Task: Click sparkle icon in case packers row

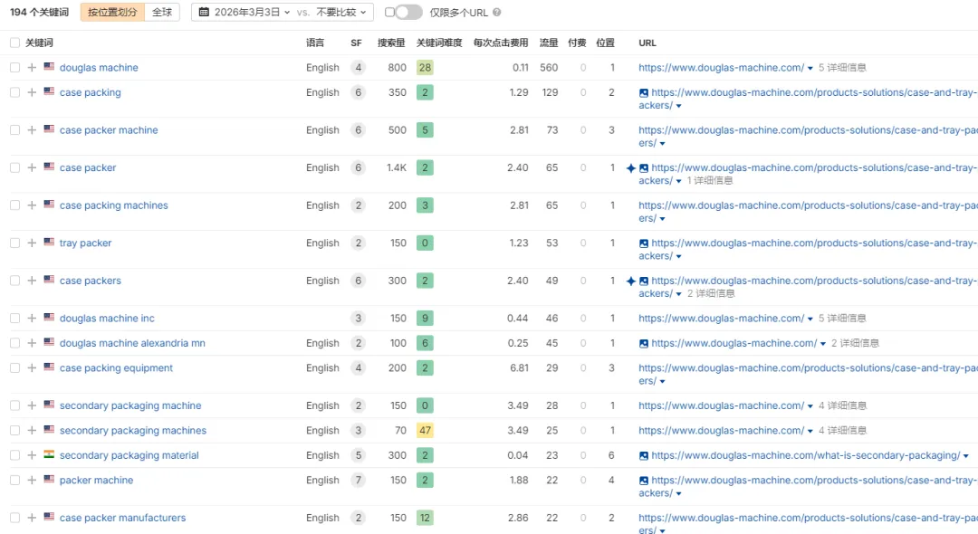Action: [630, 281]
